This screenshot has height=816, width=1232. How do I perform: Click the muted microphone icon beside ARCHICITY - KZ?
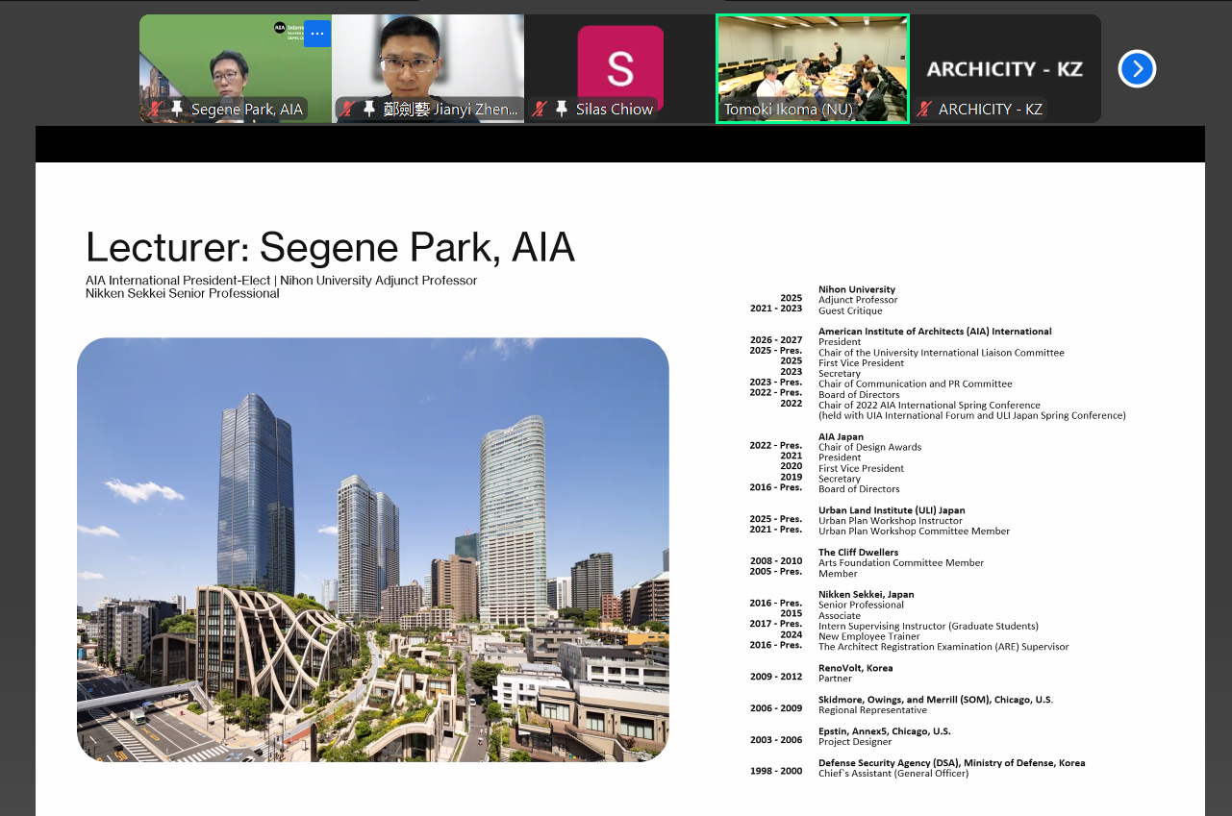click(924, 109)
